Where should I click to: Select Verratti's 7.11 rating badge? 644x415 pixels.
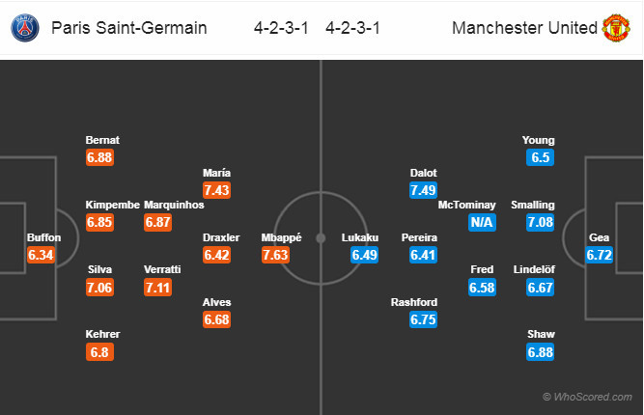pos(160,288)
